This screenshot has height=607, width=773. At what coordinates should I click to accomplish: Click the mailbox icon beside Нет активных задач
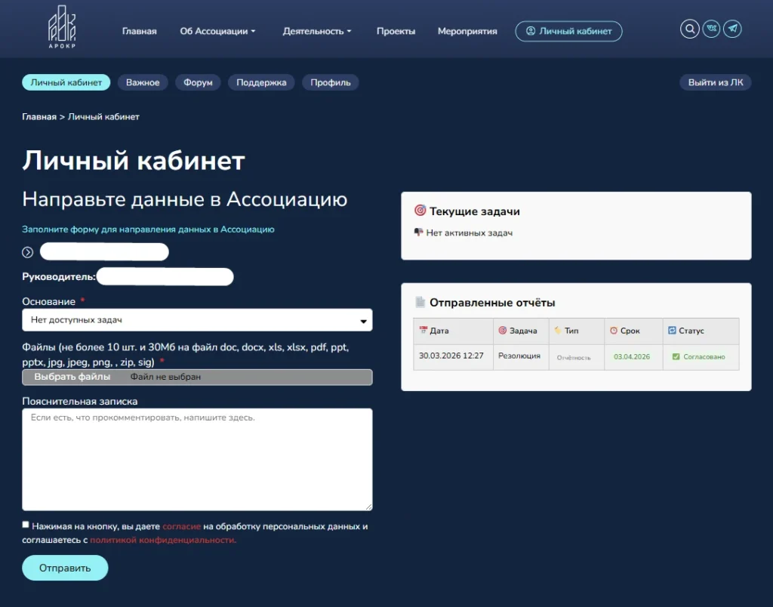(x=418, y=232)
